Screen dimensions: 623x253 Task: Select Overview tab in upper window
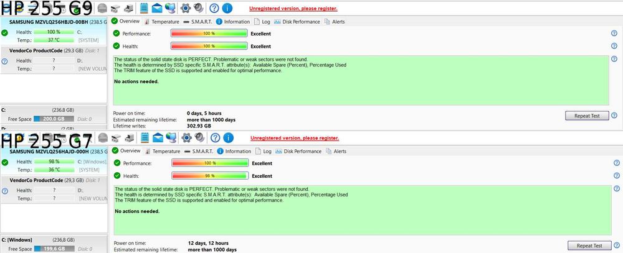[x=126, y=21]
